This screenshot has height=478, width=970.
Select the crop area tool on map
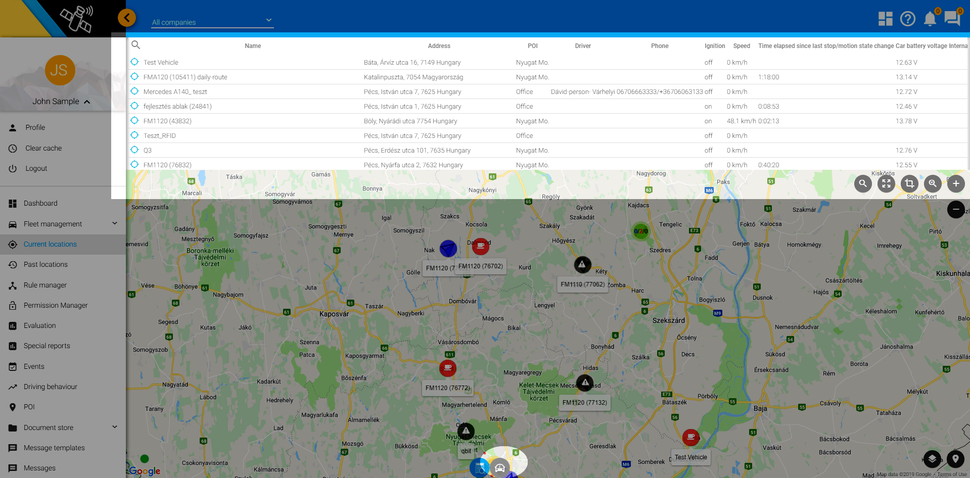point(909,184)
